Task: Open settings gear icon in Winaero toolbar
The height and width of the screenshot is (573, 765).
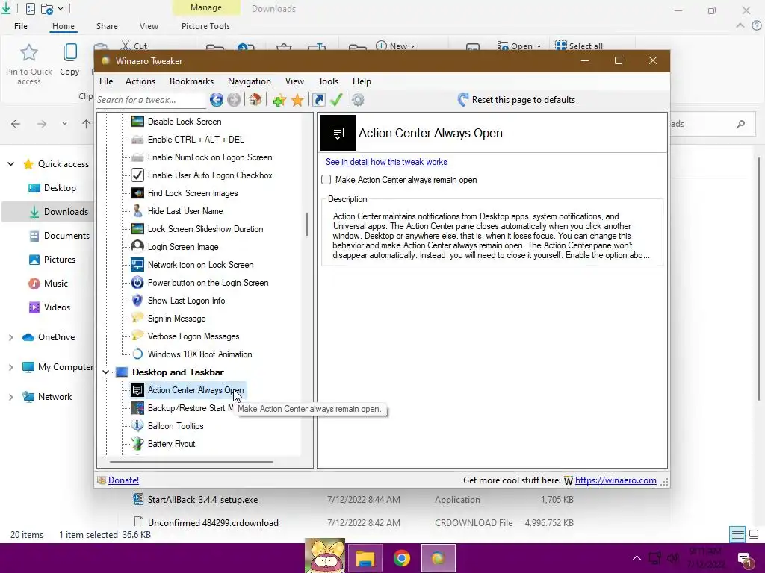Action: click(x=358, y=100)
